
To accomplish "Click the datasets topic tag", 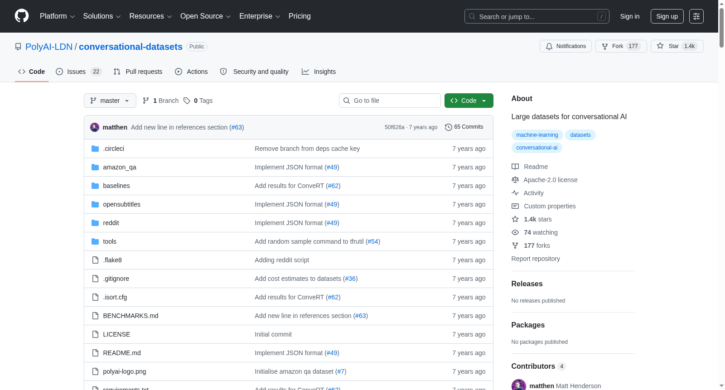I will pyautogui.click(x=580, y=135).
